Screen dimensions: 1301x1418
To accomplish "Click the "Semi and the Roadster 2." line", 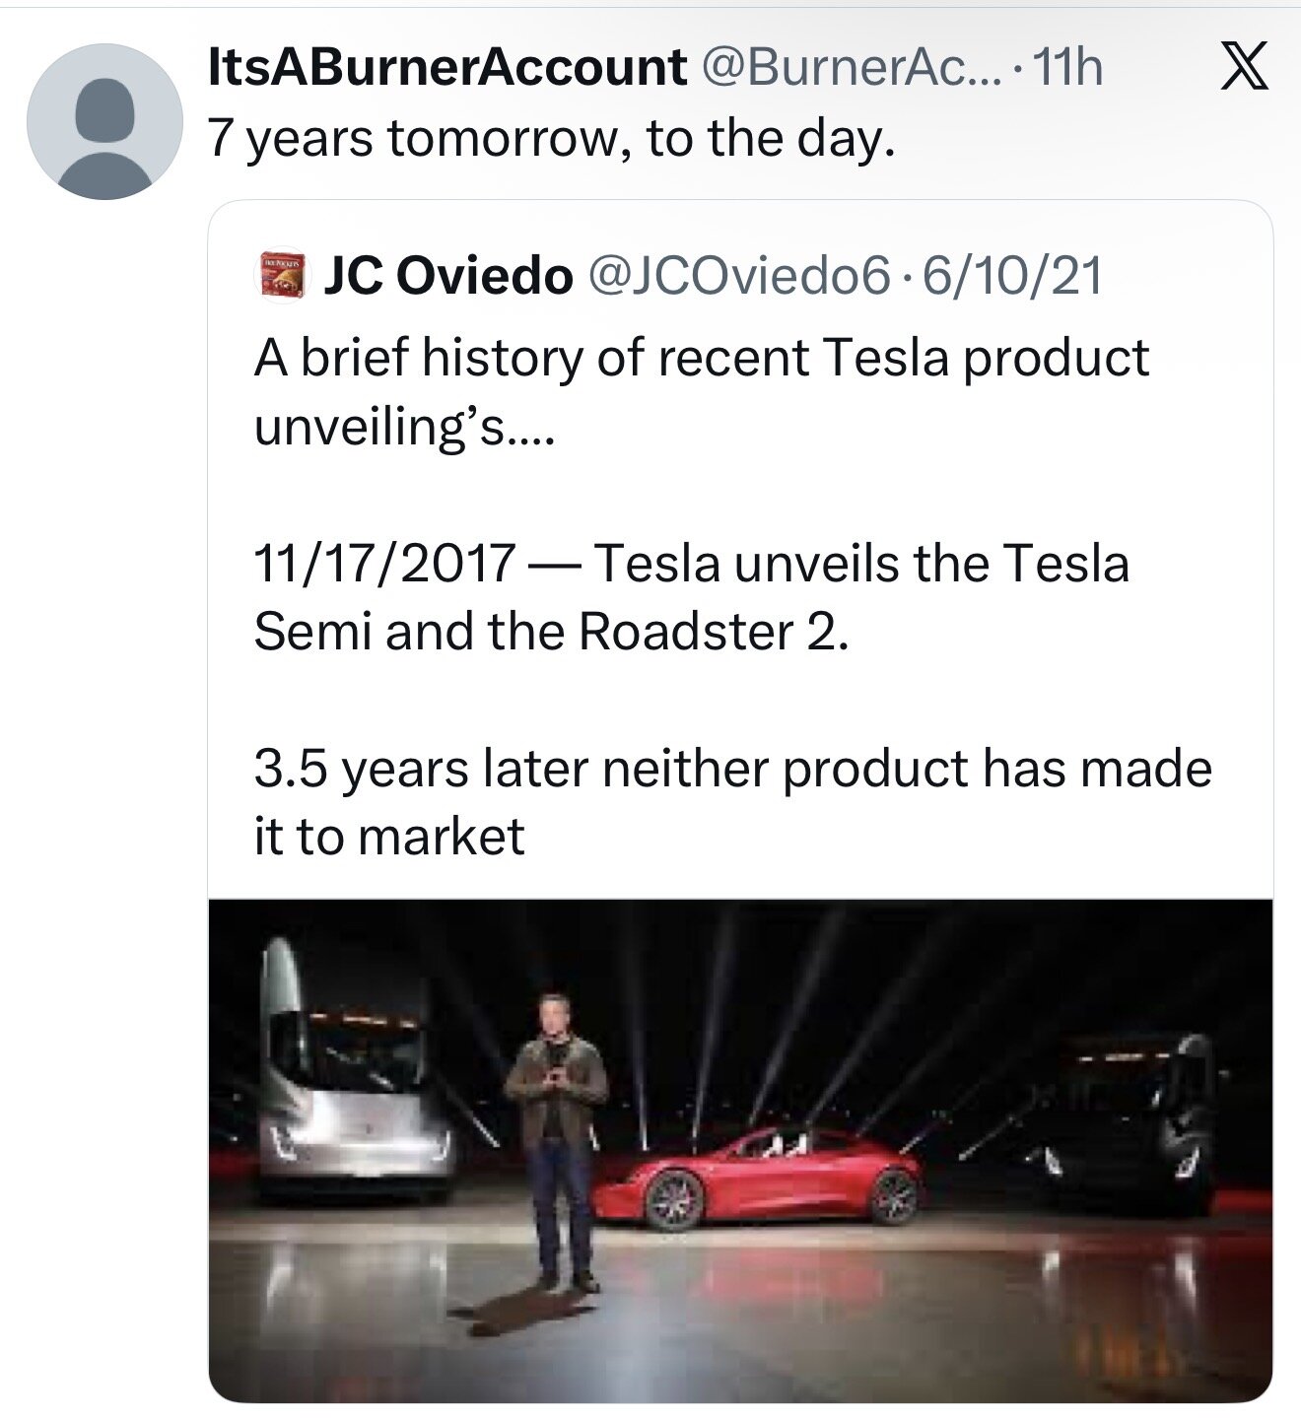I will click(550, 632).
